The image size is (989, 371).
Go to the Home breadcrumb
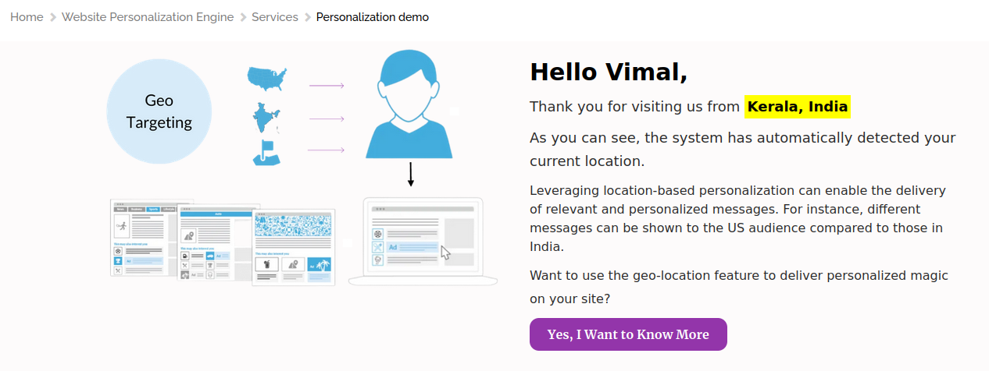(x=27, y=17)
